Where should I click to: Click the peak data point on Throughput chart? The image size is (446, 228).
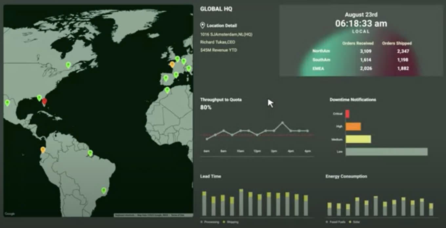pos(282,123)
